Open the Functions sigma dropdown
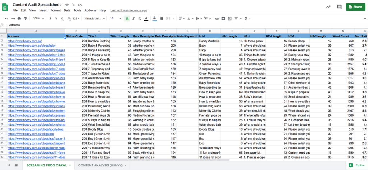Viewport: 368px width, 170px height. pyautogui.click(x=247, y=19)
